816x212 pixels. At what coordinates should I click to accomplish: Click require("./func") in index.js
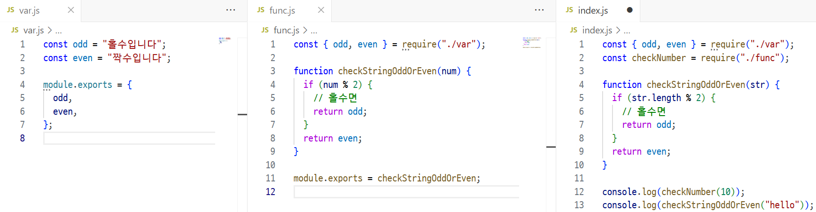pyautogui.click(x=743, y=58)
